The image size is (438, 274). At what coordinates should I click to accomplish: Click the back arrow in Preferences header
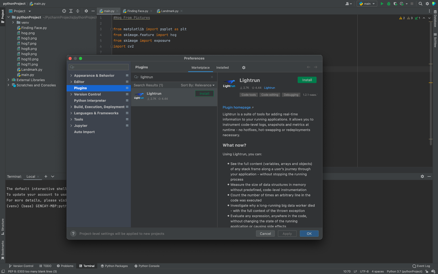(309, 67)
